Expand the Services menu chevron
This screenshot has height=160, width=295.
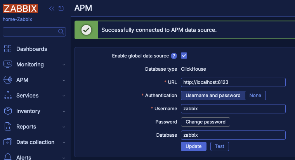(x=64, y=96)
